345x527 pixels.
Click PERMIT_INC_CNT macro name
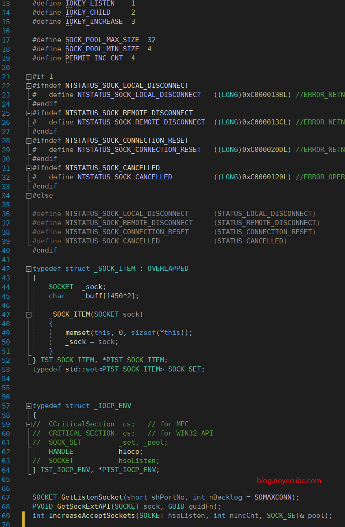pyautogui.click(x=94, y=58)
